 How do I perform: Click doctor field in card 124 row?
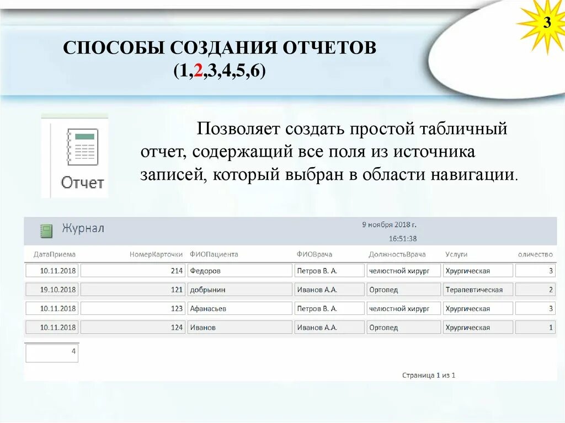[x=329, y=327]
